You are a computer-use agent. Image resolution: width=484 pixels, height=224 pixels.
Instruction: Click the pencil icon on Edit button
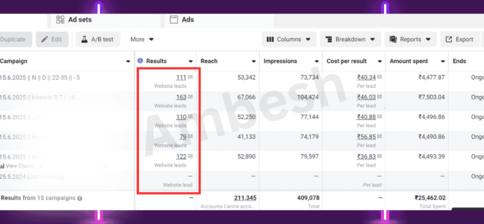click(45, 39)
